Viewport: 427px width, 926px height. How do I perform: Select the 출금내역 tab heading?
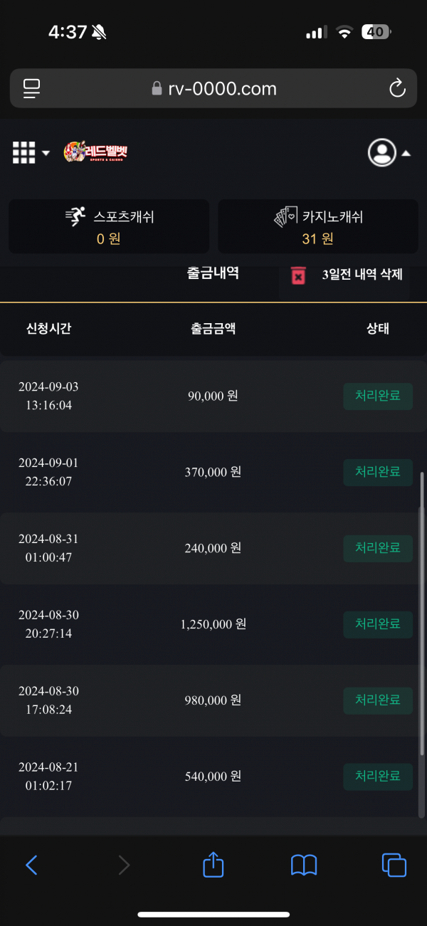point(213,274)
